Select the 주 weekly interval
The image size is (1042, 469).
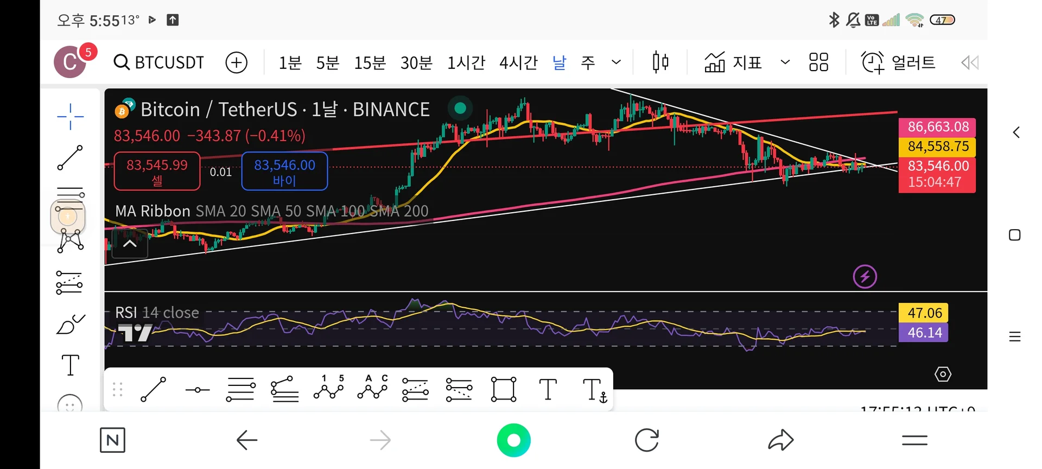pos(588,62)
